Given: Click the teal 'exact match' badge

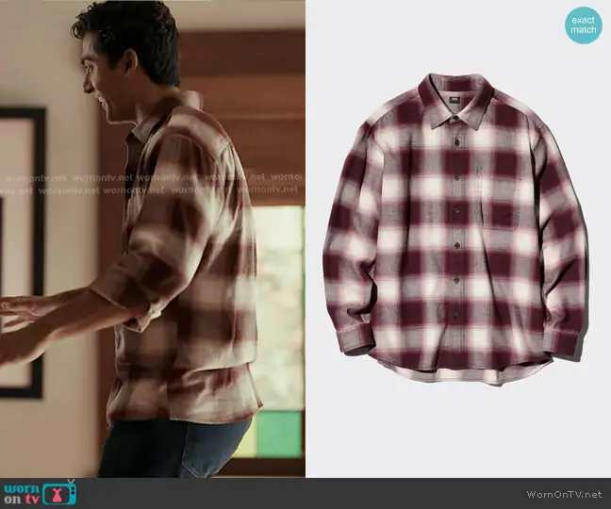Looking at the screenshot, I should point(584,25).
